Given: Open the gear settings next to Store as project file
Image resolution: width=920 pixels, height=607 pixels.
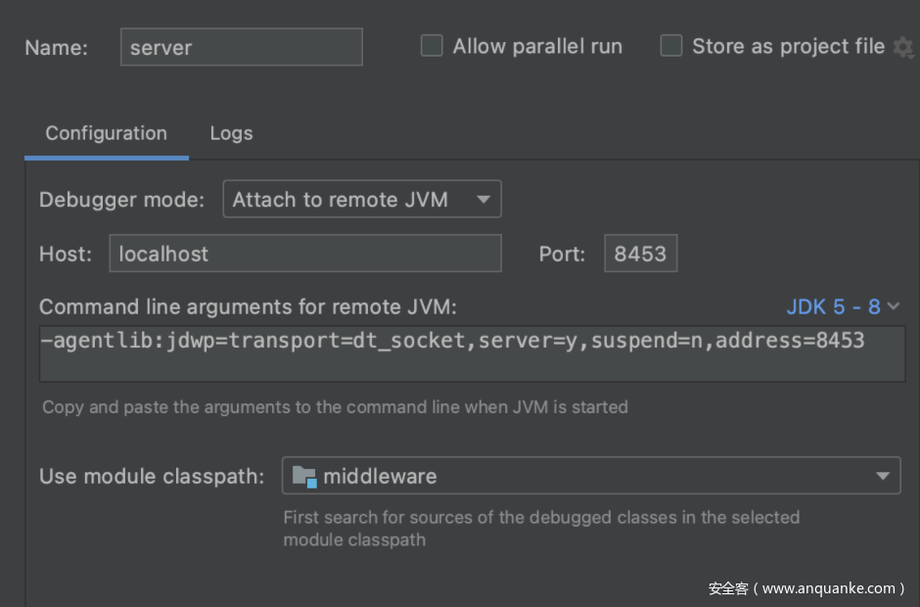Looking at the screenshot, I should click(903, 47).
